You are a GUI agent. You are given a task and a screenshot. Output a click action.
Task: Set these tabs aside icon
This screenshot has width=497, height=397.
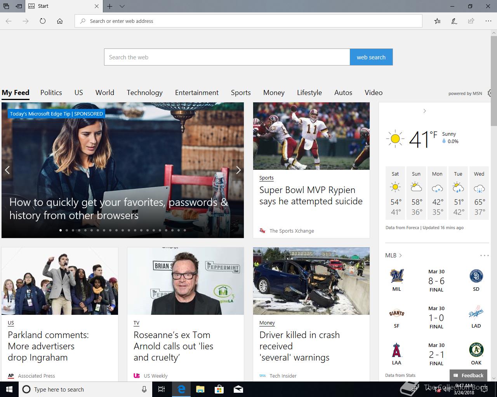[19, 6]
